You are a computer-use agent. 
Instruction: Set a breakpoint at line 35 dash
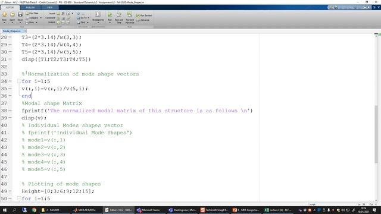(10, 89)
